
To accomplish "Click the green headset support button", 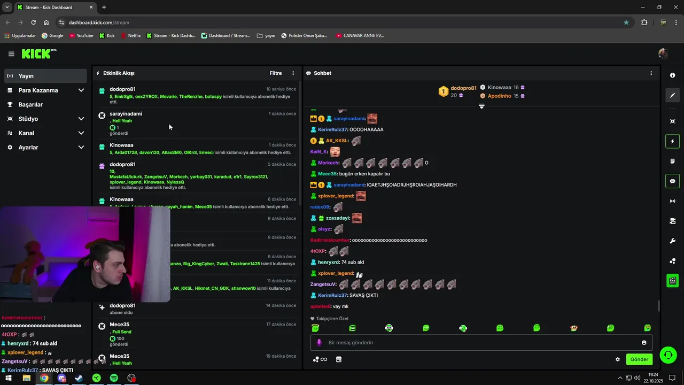I will [x=668, y=355].
